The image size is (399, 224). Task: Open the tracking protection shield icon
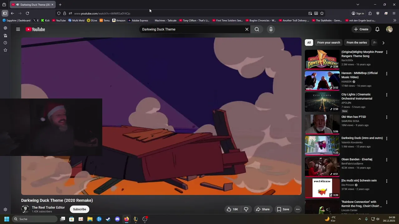[59, 13]
